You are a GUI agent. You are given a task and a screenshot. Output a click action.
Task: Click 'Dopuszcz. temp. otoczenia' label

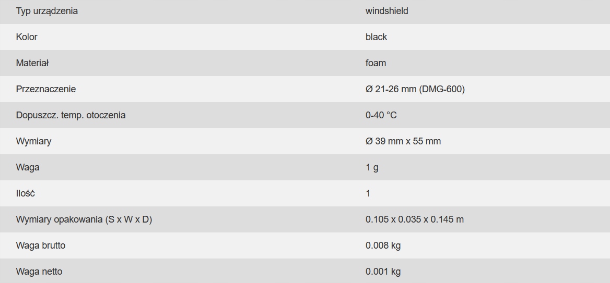tap(71, 115)
